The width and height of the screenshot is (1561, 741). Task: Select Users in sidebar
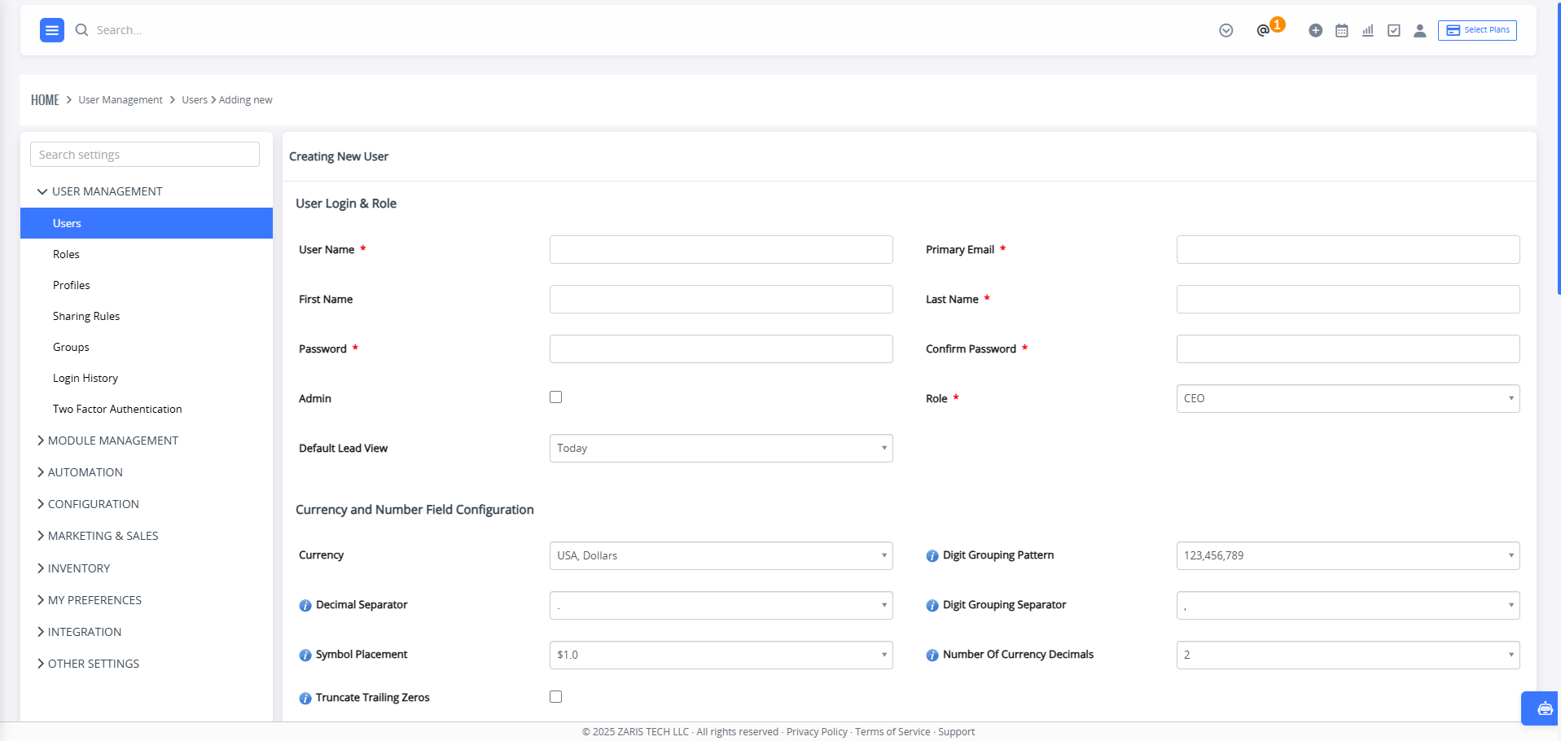(147, 223)
